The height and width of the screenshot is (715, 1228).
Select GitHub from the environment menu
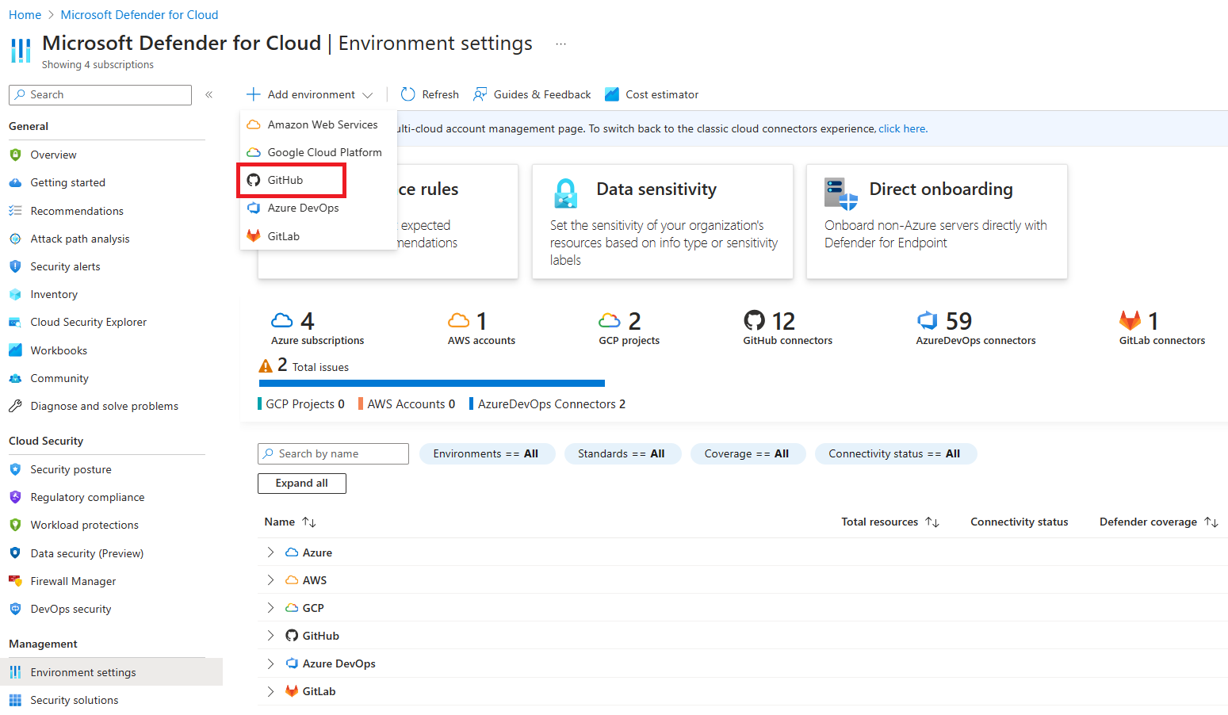click(x=285, y=180)
